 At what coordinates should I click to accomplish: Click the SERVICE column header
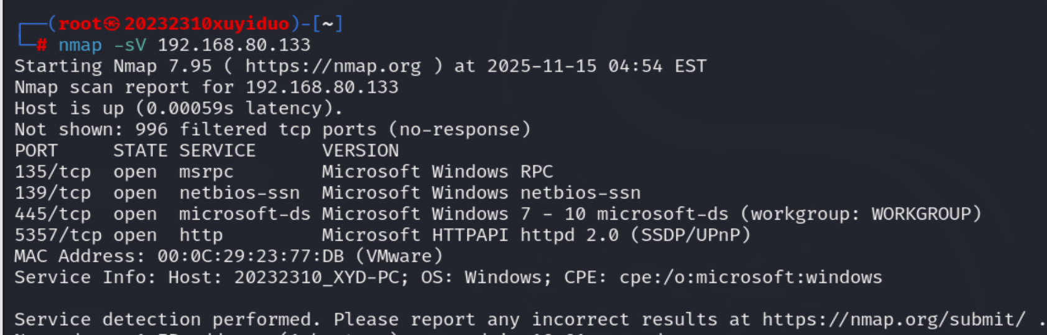(x=217, y=151)
